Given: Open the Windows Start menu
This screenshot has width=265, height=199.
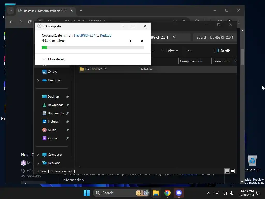Looking at the screenshot, I should coord(86,193).
